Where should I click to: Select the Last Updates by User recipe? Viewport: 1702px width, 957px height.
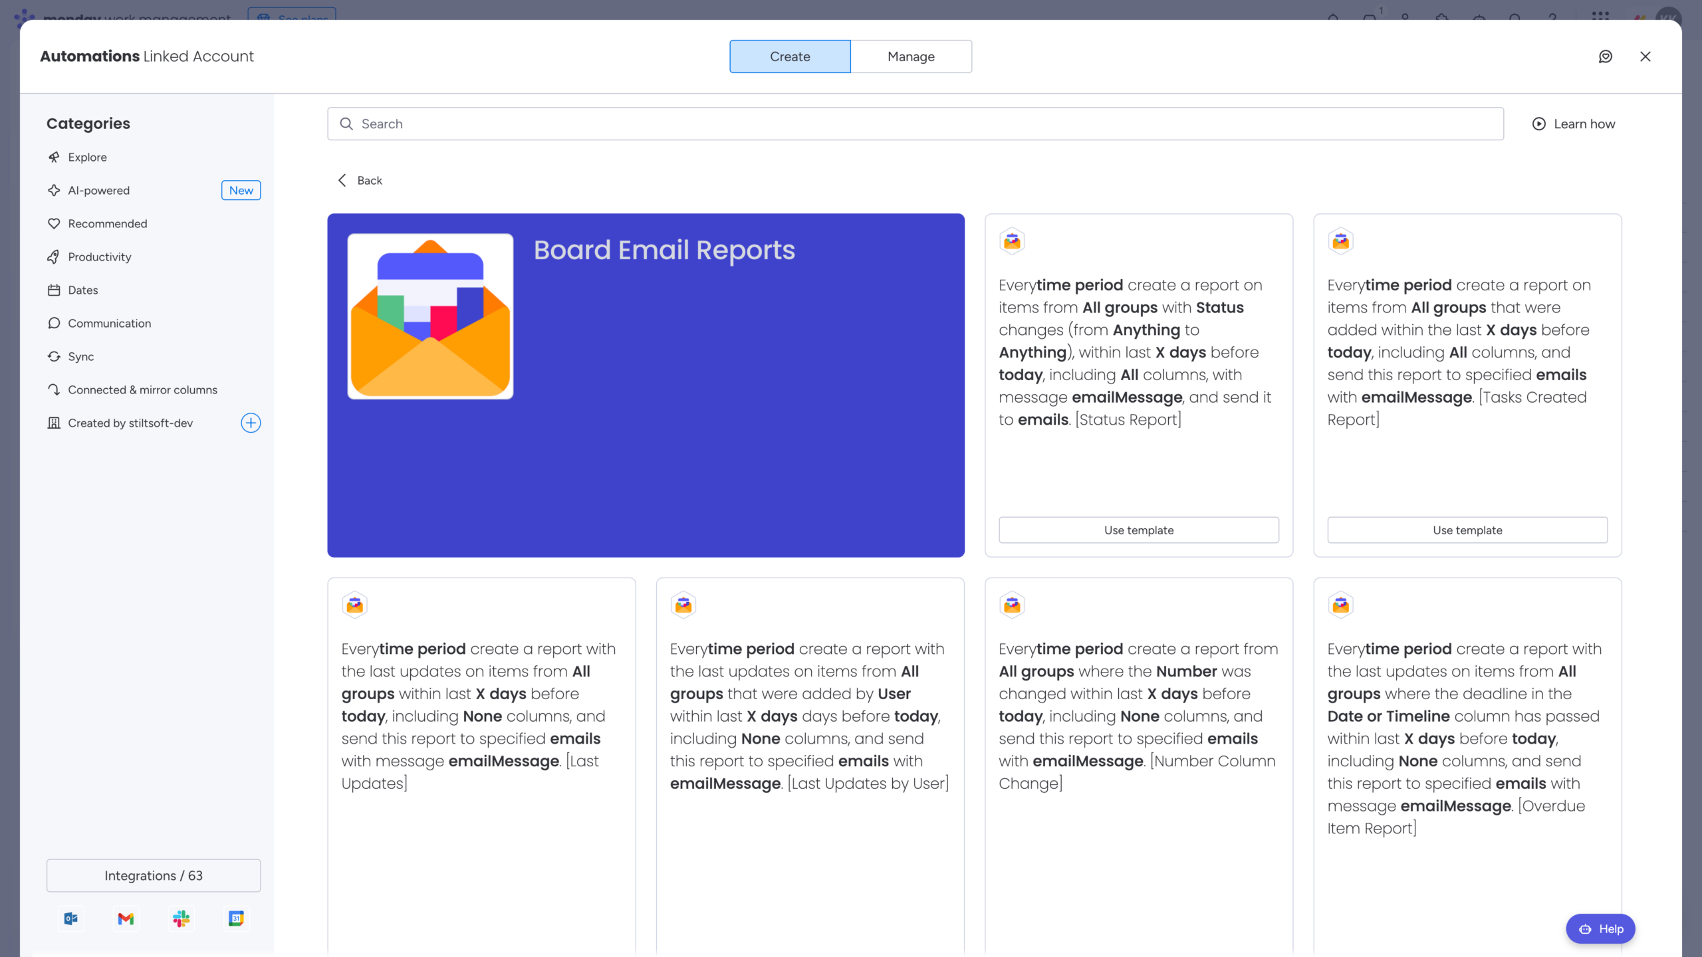pyautogui.click(x=809, y=716)
